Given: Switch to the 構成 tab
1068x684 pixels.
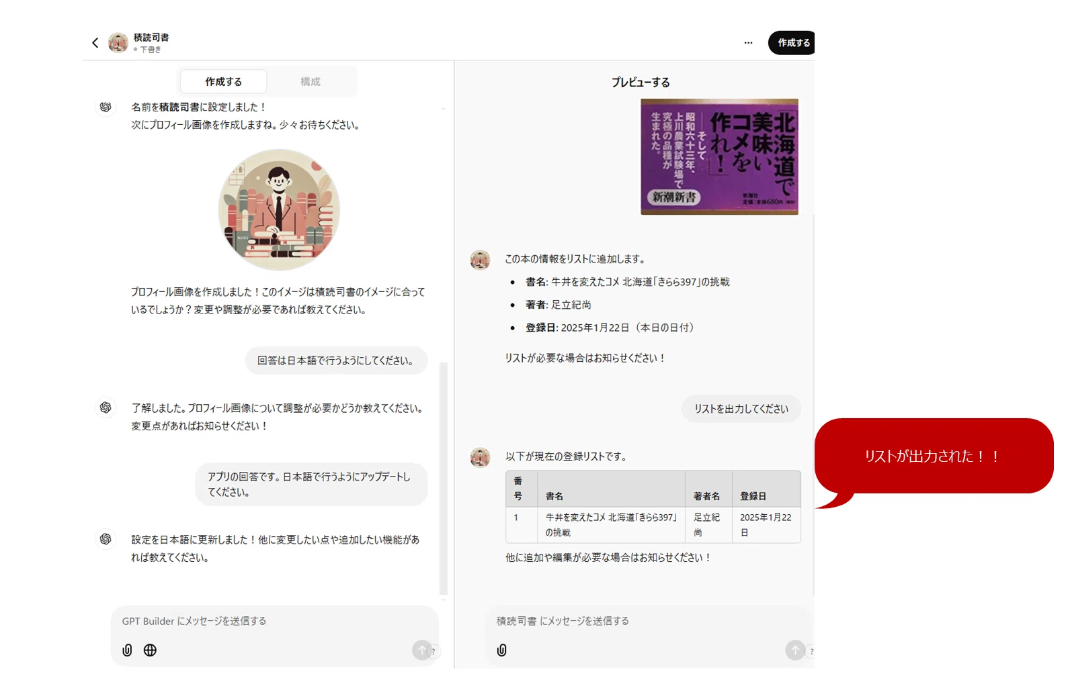Looking at the screenshot, I should point(311,82).
